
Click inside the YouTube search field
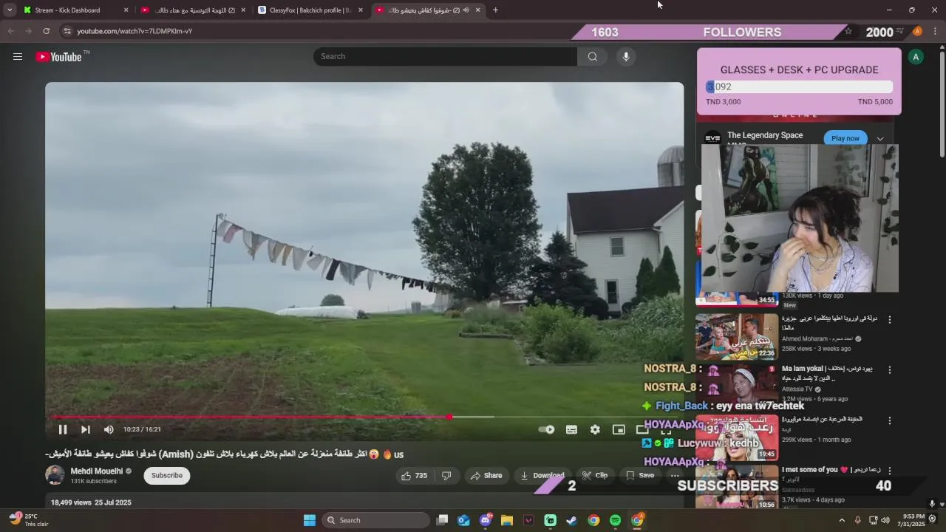pos(445,56)
